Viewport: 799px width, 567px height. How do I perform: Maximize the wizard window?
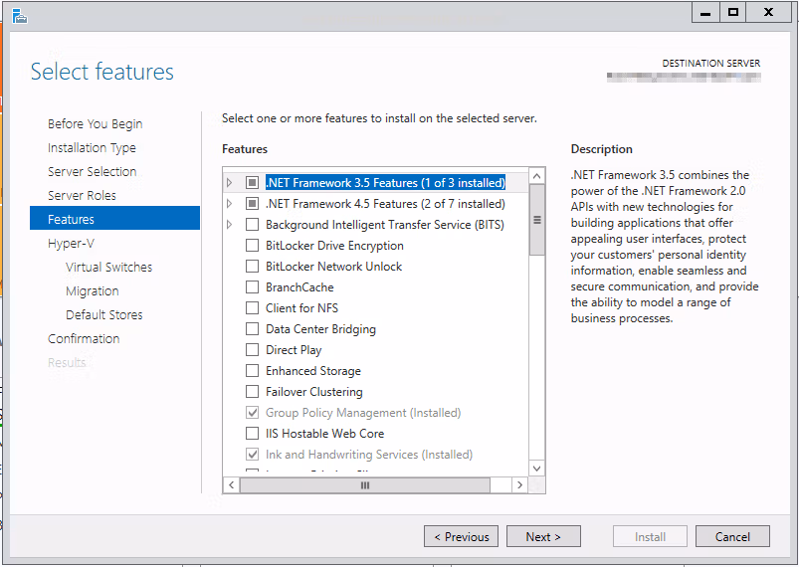click(732, 13)
